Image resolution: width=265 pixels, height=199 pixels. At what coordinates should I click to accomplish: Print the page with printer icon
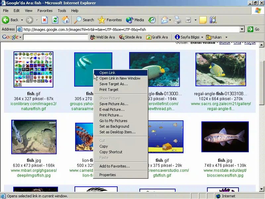click(x=178, y=20)
